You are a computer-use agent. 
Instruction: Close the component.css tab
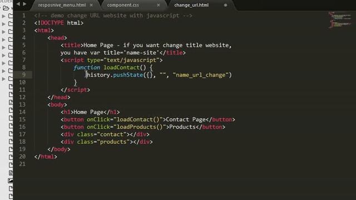point(158,5)
